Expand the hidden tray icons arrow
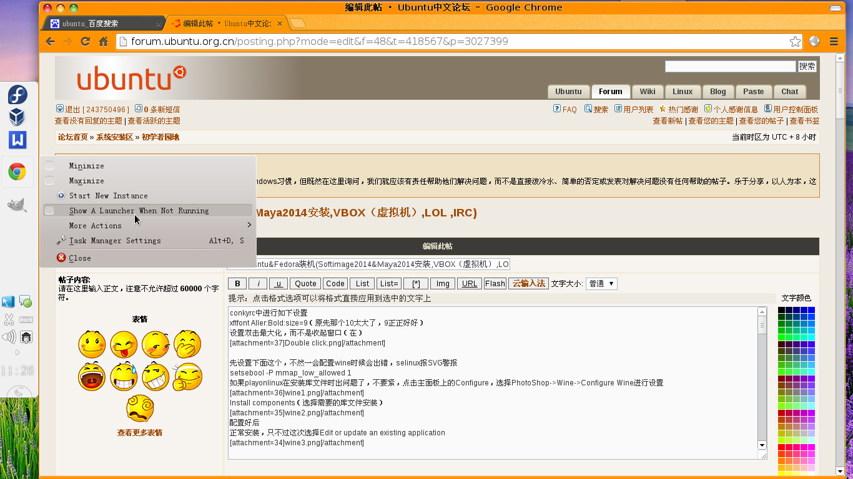 click(17, 352)
